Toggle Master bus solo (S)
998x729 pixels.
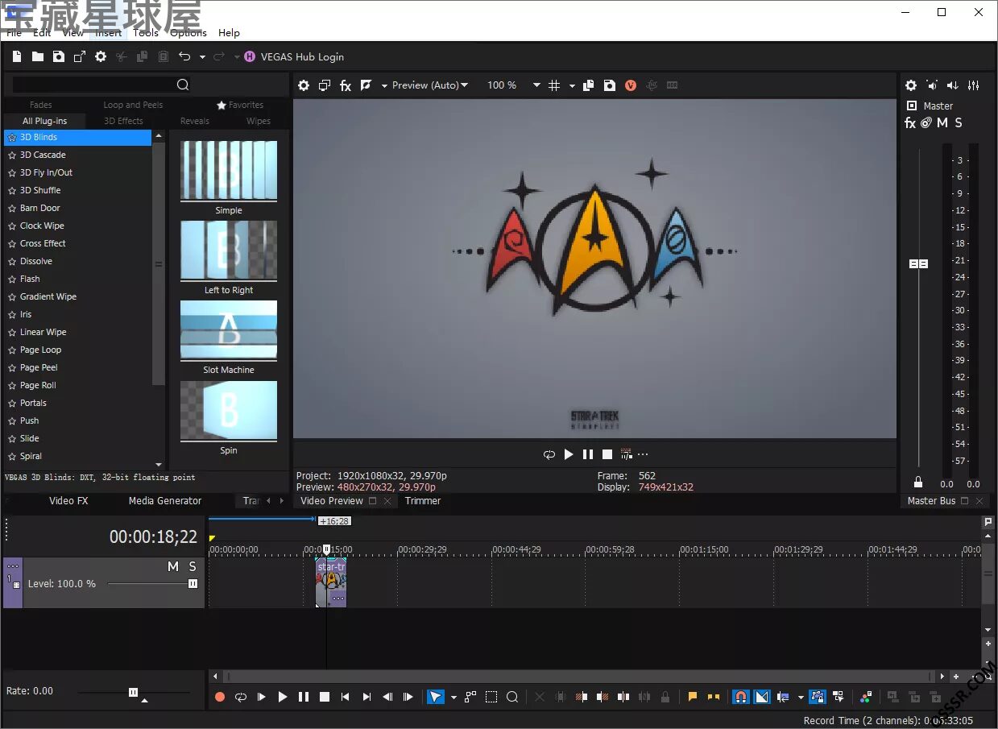(959, 122)
